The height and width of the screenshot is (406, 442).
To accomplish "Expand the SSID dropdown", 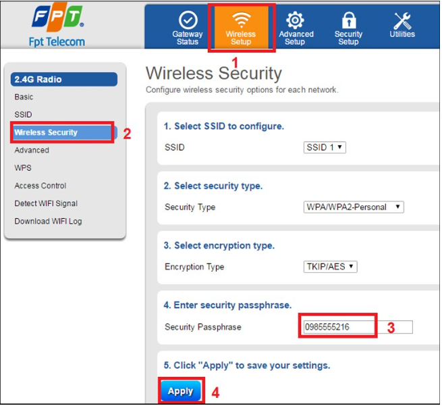I will point(325,147).
